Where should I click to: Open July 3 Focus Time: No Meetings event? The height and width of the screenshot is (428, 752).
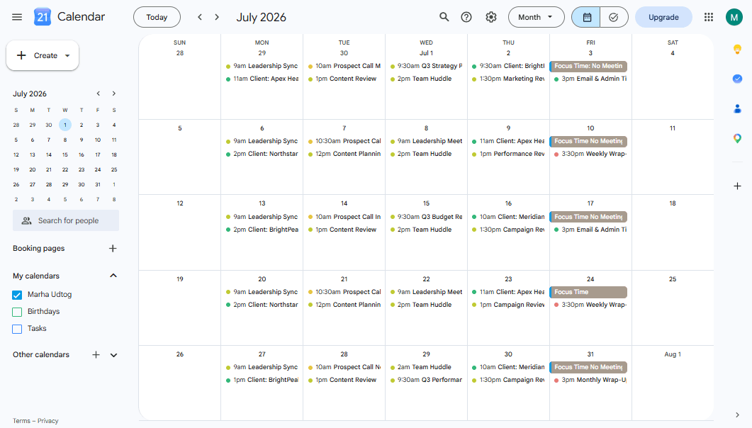(588, 66)
